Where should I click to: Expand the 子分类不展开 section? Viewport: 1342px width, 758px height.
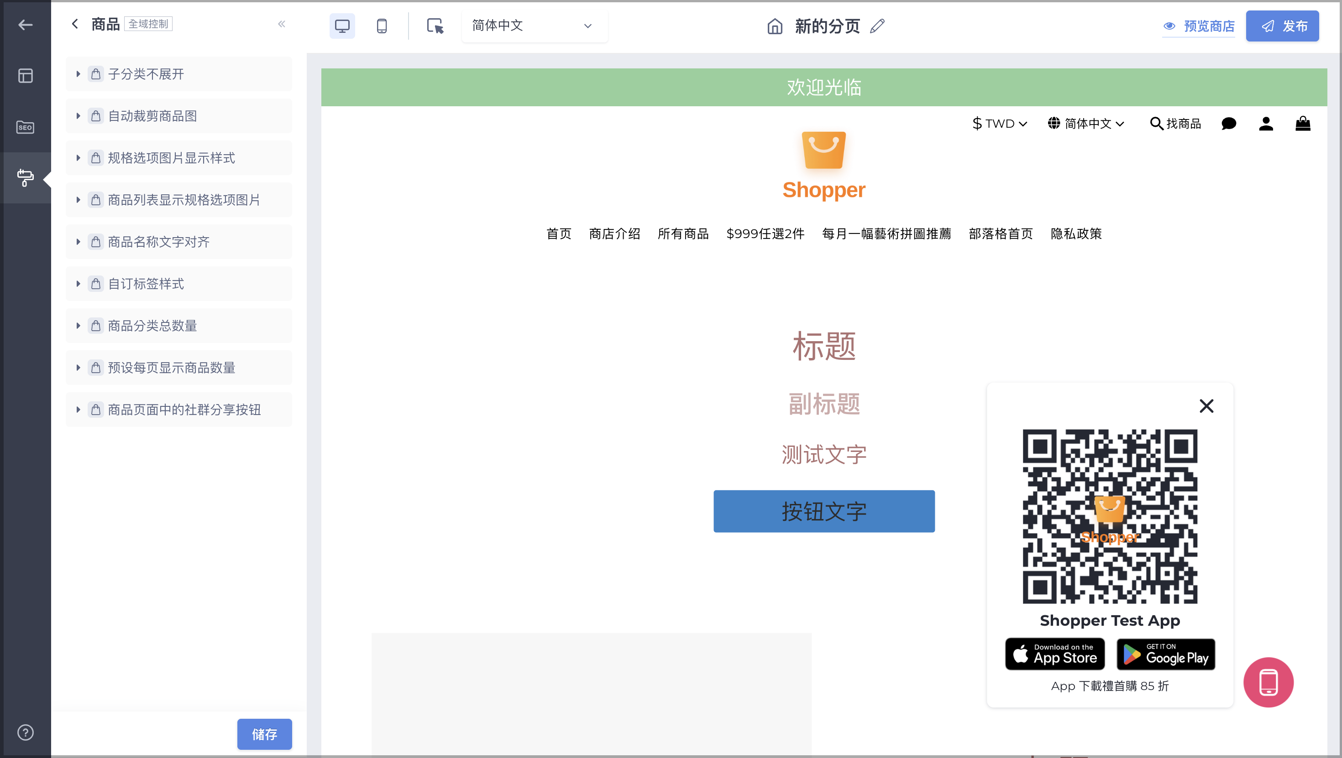(x=178, y=74)
